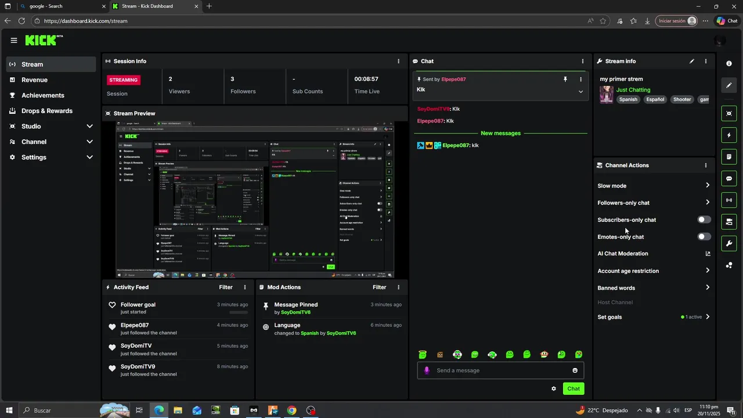Click the browser address bar URL
This screenshot has width=743, height=418.
[x=86, y=21]
